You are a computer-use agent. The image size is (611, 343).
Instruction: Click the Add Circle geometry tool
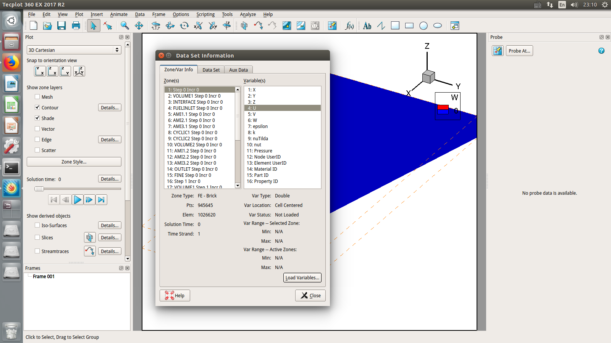click(423, 26)
